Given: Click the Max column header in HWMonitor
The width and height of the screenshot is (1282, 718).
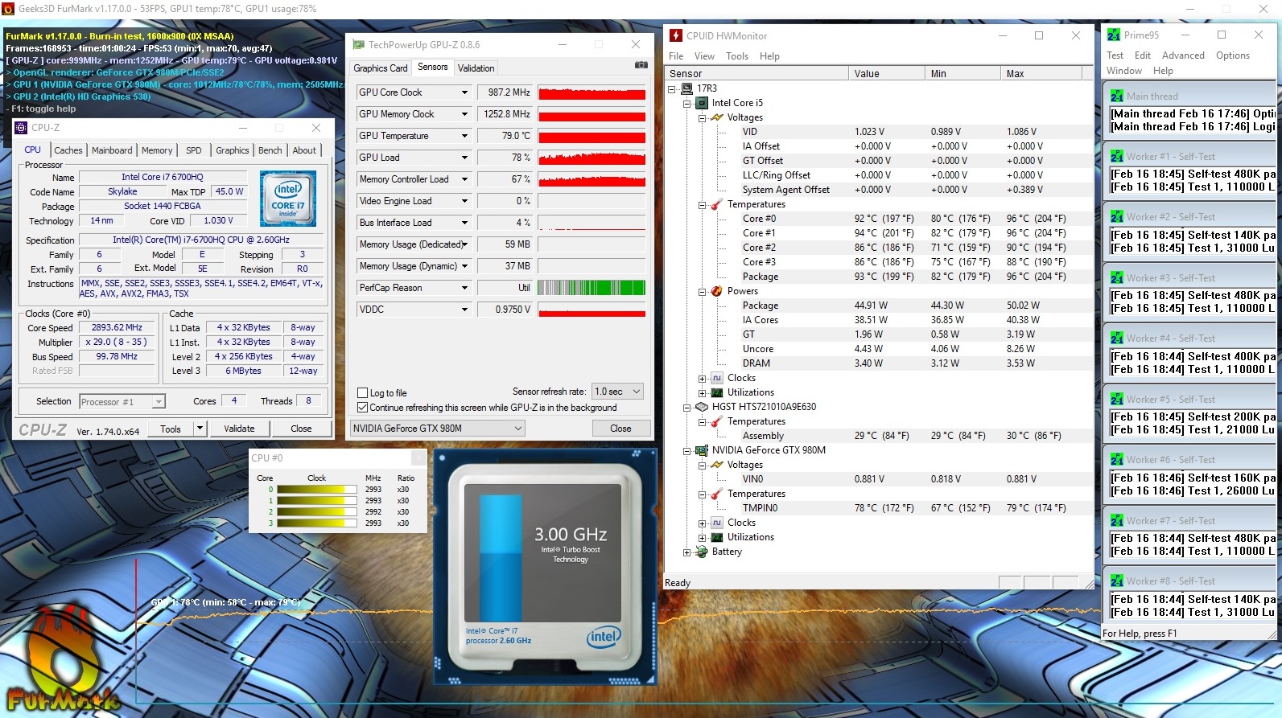Looking at the screenshot, I should (x=1041, y=74).
